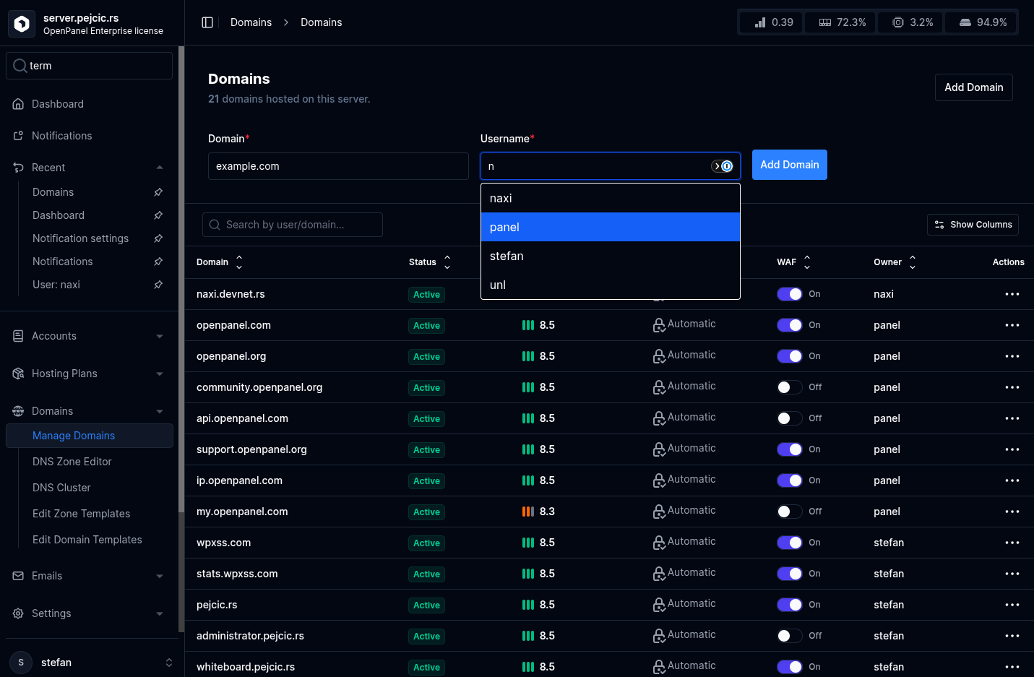Viewport: 1034px width, 677px height.
Task: Open actions menu for pejcic.rs
Action: [1012, 605]
